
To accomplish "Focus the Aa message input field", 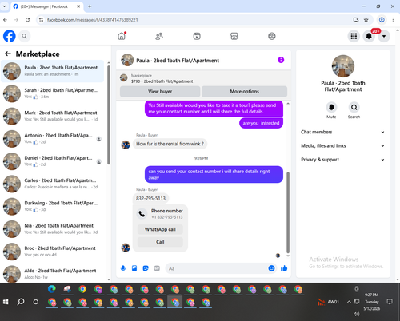I will [x=218, y=268].
